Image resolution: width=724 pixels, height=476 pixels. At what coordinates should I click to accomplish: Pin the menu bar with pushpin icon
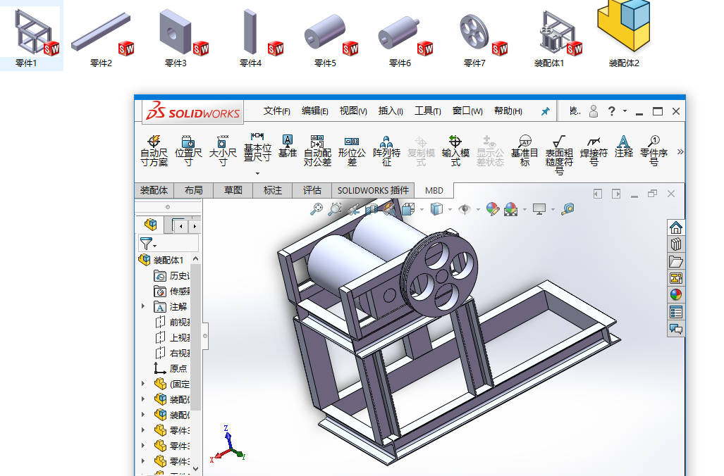[x=545, y=111]
